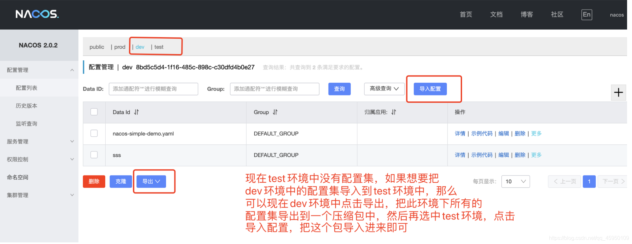Switch language with the En icon

pyautogui.click(x=587, y=14)
